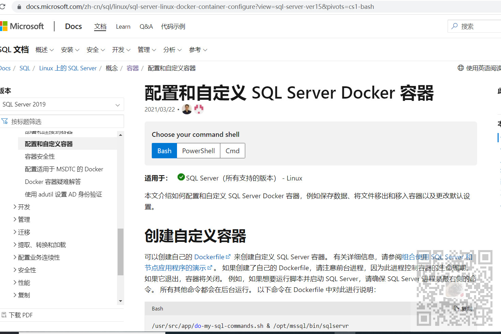Expand the 参考 dropdown menu
This screenshot has width=501, height=334.
198,50
